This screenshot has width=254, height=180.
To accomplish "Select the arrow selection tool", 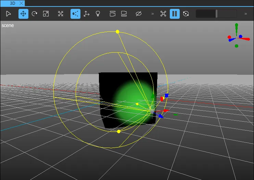I will [9, 14].
